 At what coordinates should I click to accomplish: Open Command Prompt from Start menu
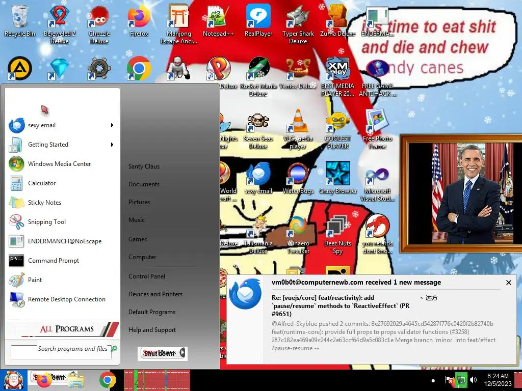62,261
